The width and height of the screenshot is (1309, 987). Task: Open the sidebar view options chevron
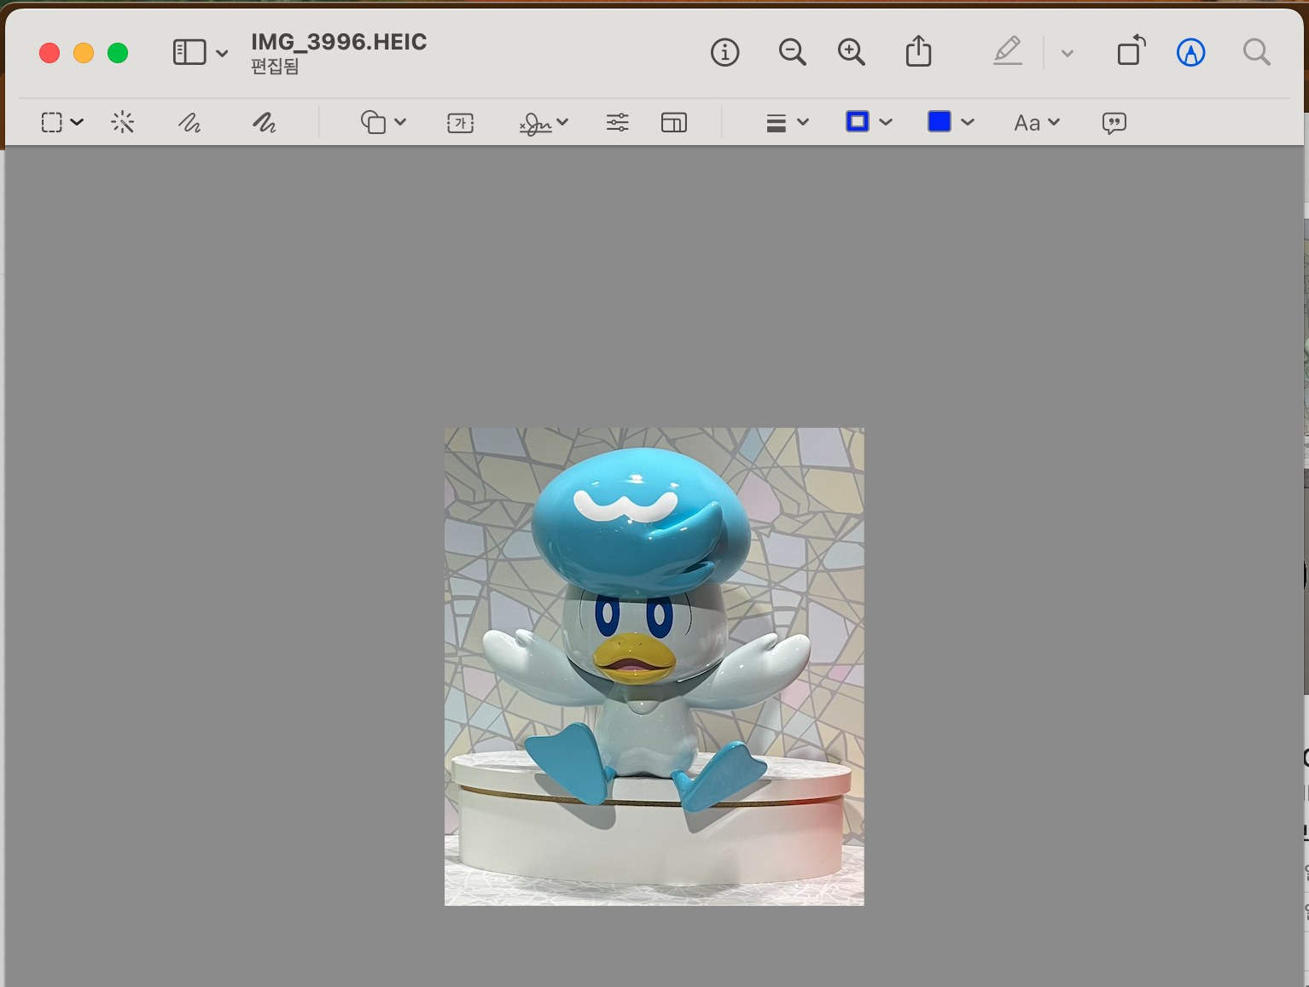tap(222, 53)
